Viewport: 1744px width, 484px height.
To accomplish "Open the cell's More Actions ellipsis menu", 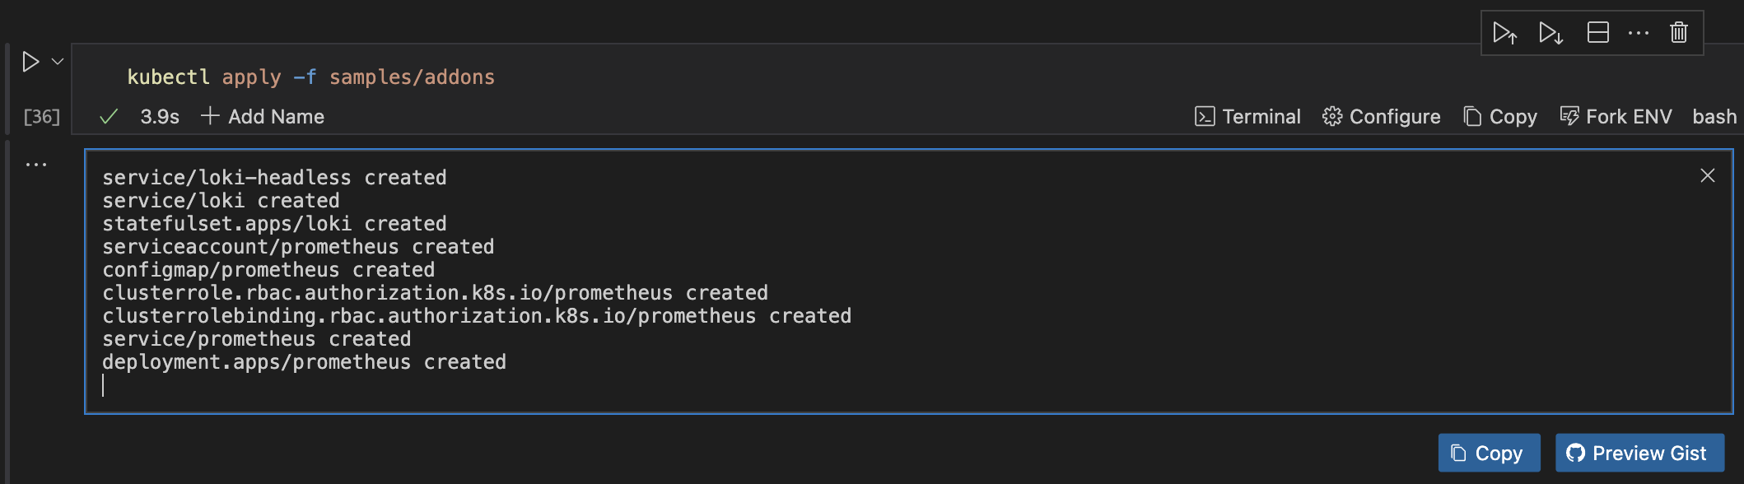I will (1638, 33).
